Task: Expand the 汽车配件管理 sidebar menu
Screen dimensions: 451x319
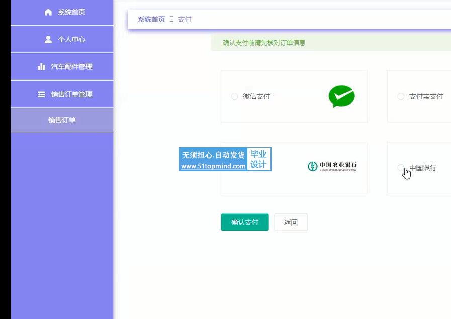Action: [x=71, y=66]
